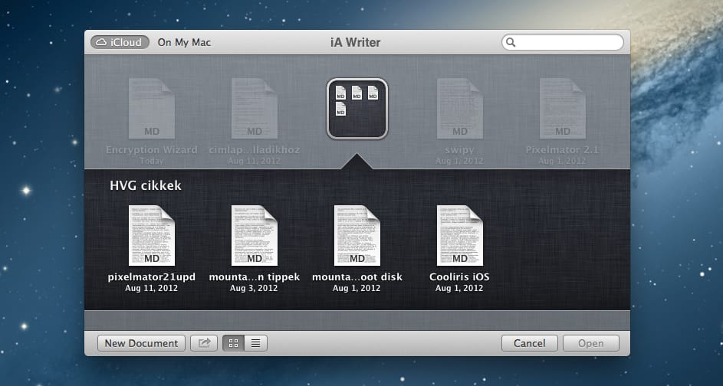
Task: Click the swipy file name label
Action: click(459, 150)
